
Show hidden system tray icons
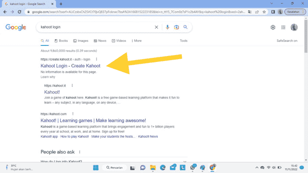pos(257,167)
